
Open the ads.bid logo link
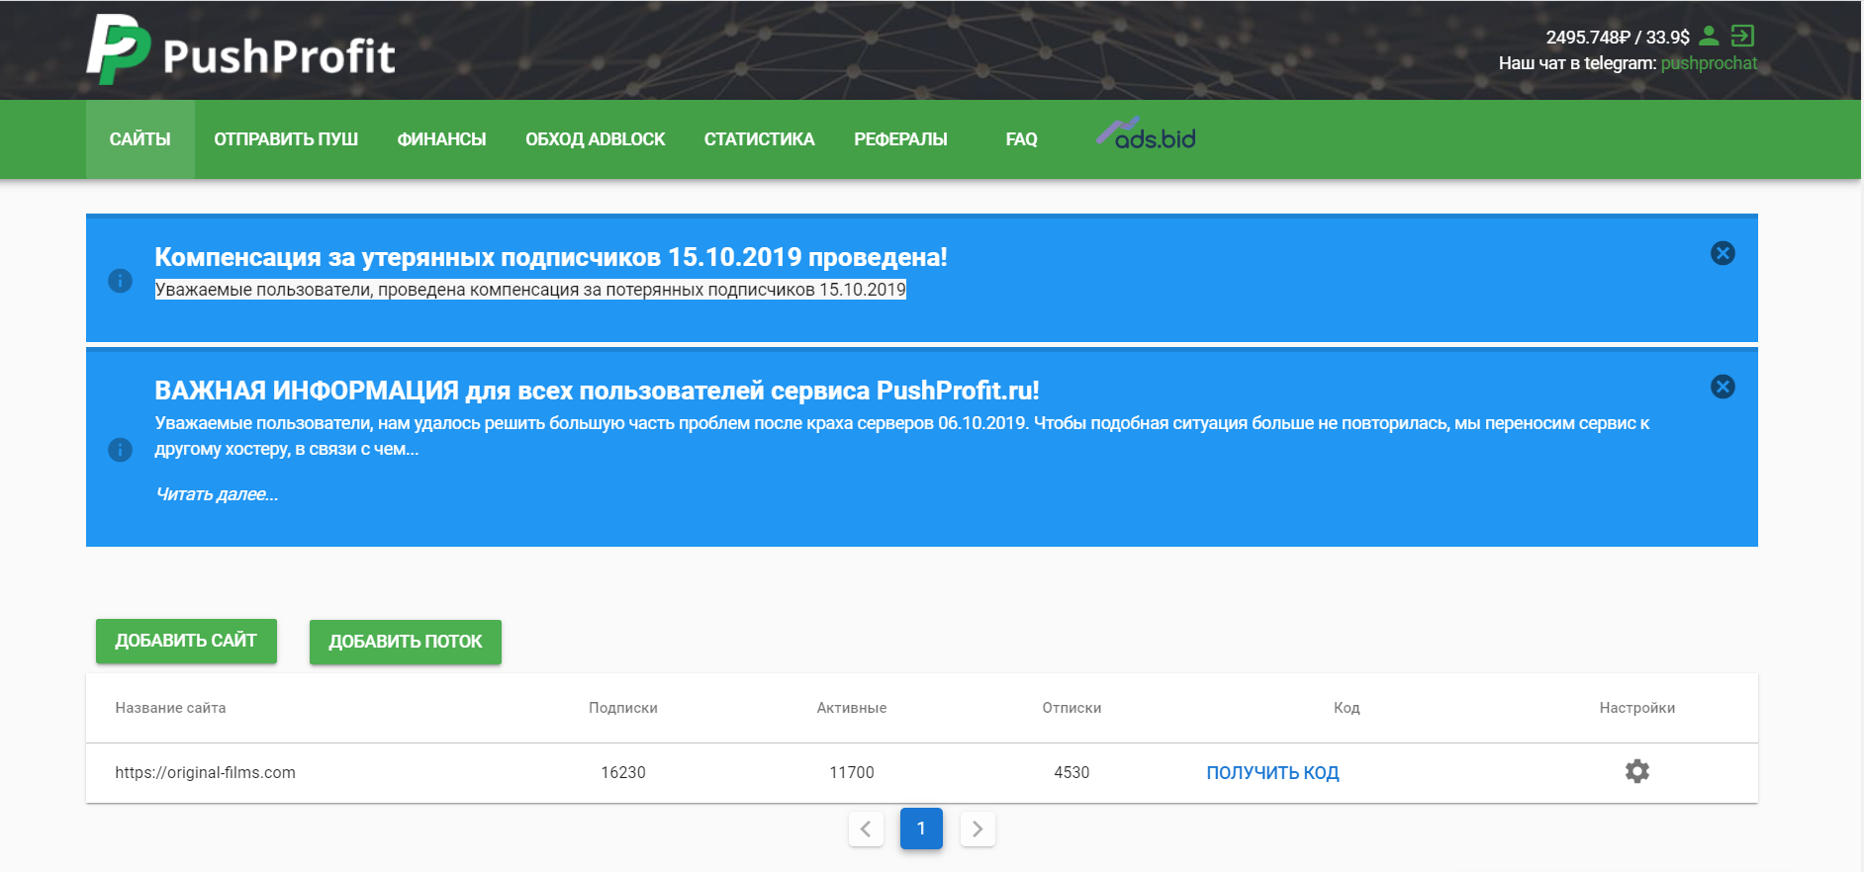click(1146, 135)
